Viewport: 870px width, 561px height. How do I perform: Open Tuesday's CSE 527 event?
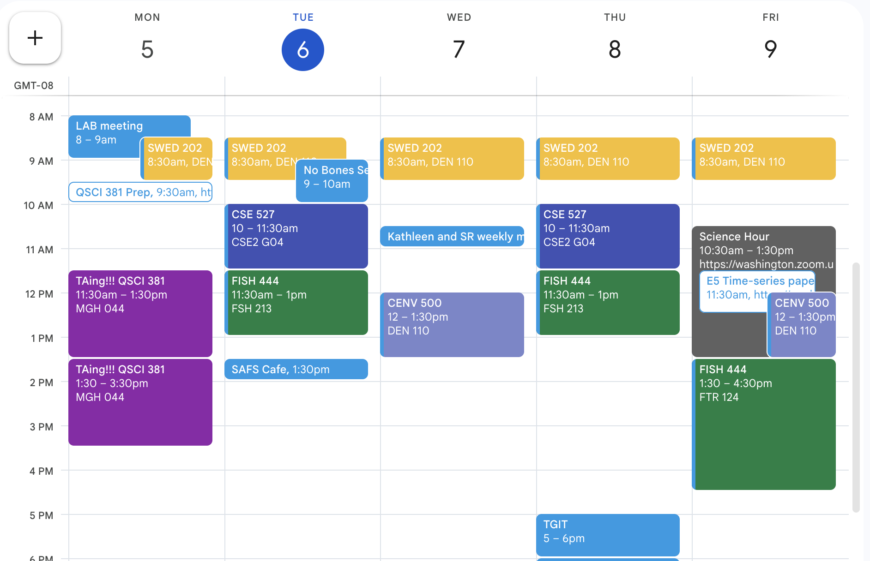tap(296, 236)
